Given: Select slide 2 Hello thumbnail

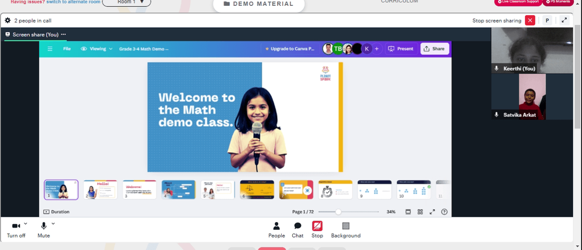Looking at the screenshot, I should pos(100,190).
